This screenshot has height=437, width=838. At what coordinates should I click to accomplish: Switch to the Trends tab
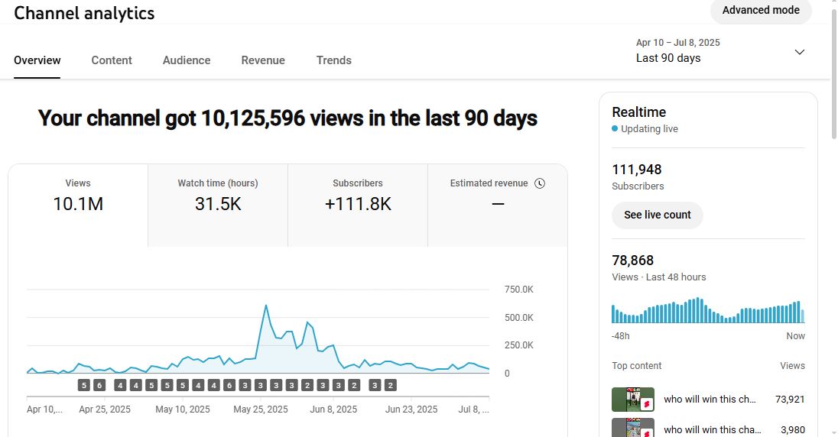point(334,60)
